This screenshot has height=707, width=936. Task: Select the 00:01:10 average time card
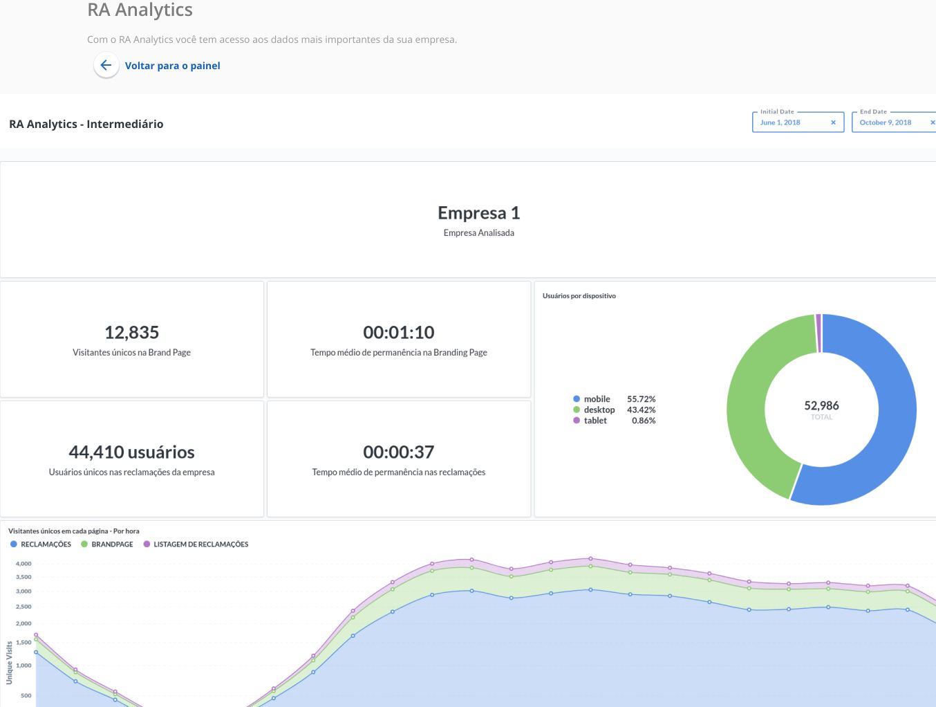399,339
